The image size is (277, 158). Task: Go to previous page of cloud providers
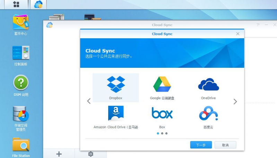(x=89, y=101)
